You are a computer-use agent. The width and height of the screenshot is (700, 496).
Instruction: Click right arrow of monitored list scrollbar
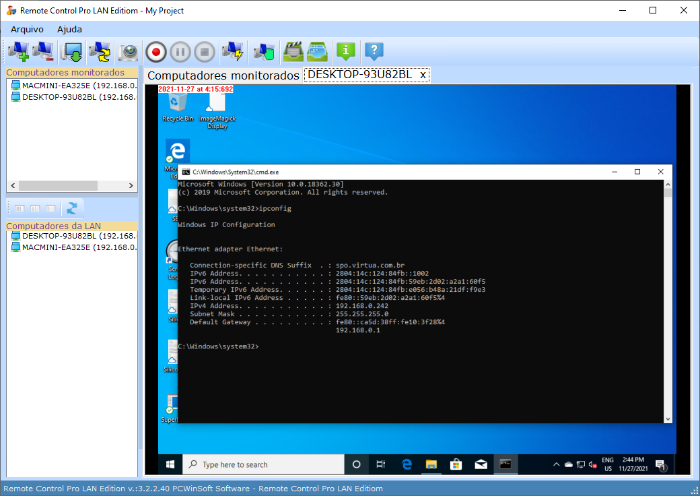[132, 185]
